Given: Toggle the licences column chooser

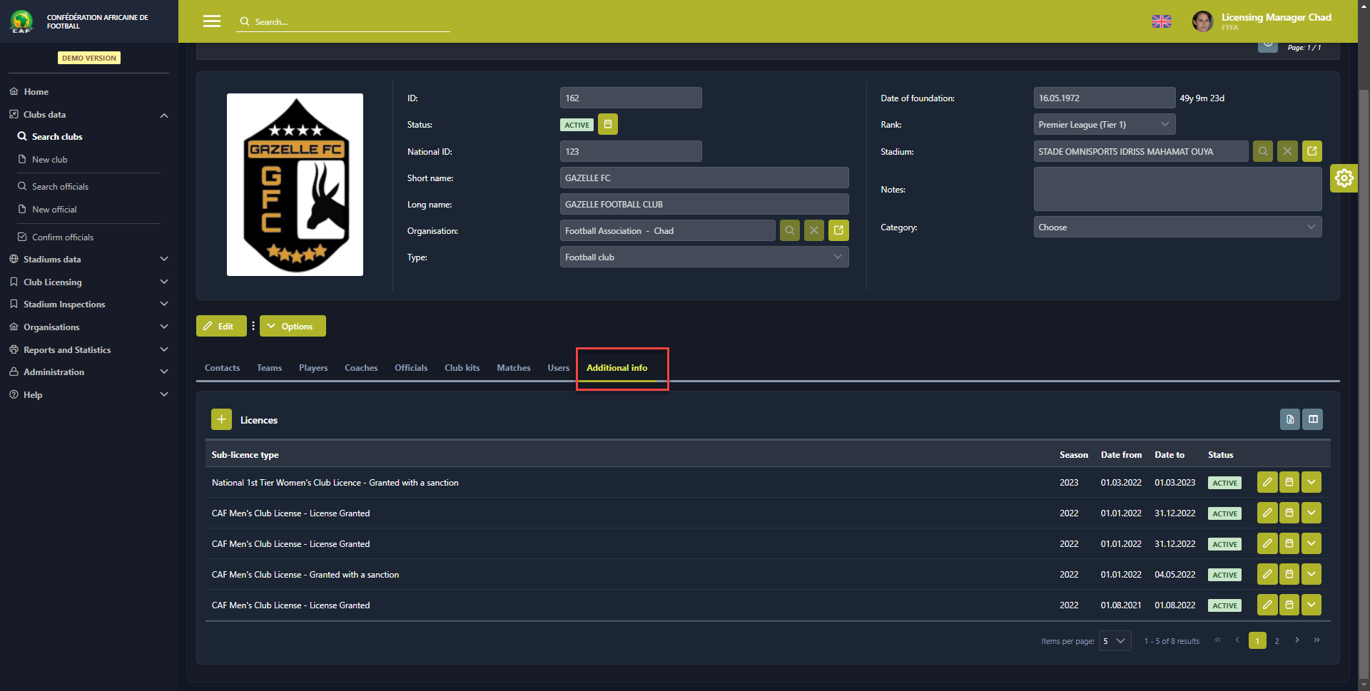Looking at the screenshot, I should pyautogui.click(x=1312, y=419).
